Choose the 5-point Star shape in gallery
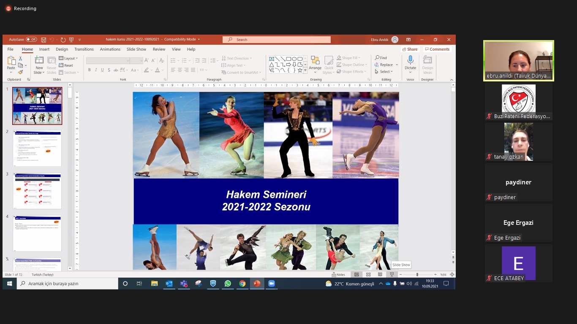This screenshot has width=577, height=324. 300,70
